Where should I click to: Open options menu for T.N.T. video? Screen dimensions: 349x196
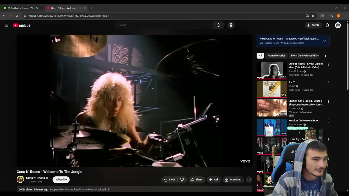click(328, 83)
